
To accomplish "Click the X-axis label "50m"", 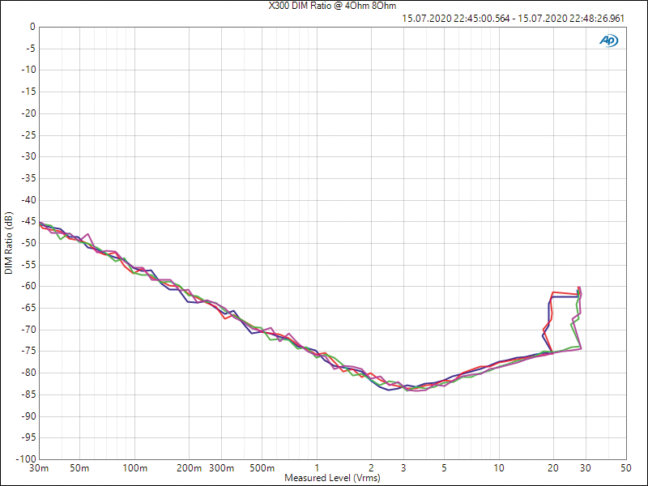I will pos(79,468).
